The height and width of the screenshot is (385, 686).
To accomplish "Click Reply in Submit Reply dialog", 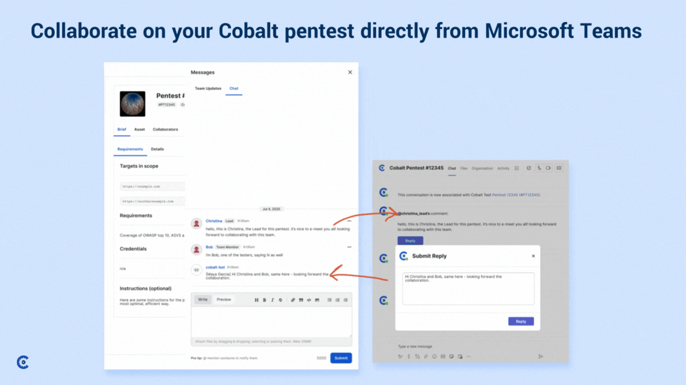I will click(520, 321).
